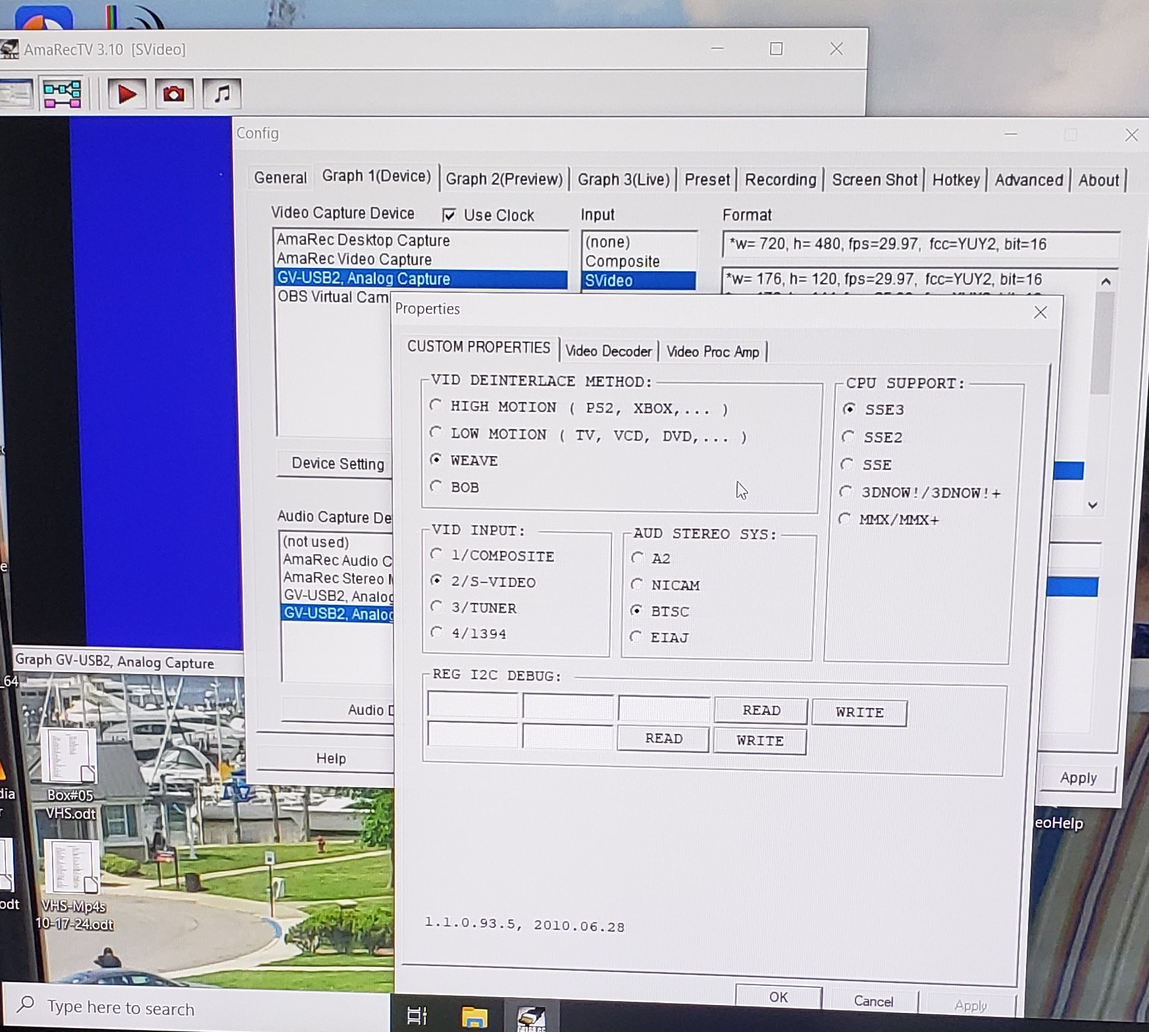Click OK in the Properties dialog
This screenshot has height=1032, width=1149.
[x=779, y=997]
